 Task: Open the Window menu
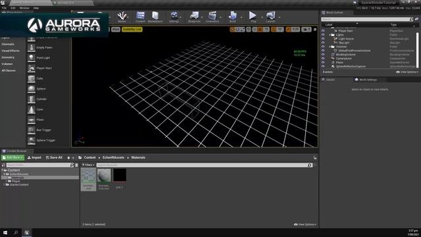24,8
